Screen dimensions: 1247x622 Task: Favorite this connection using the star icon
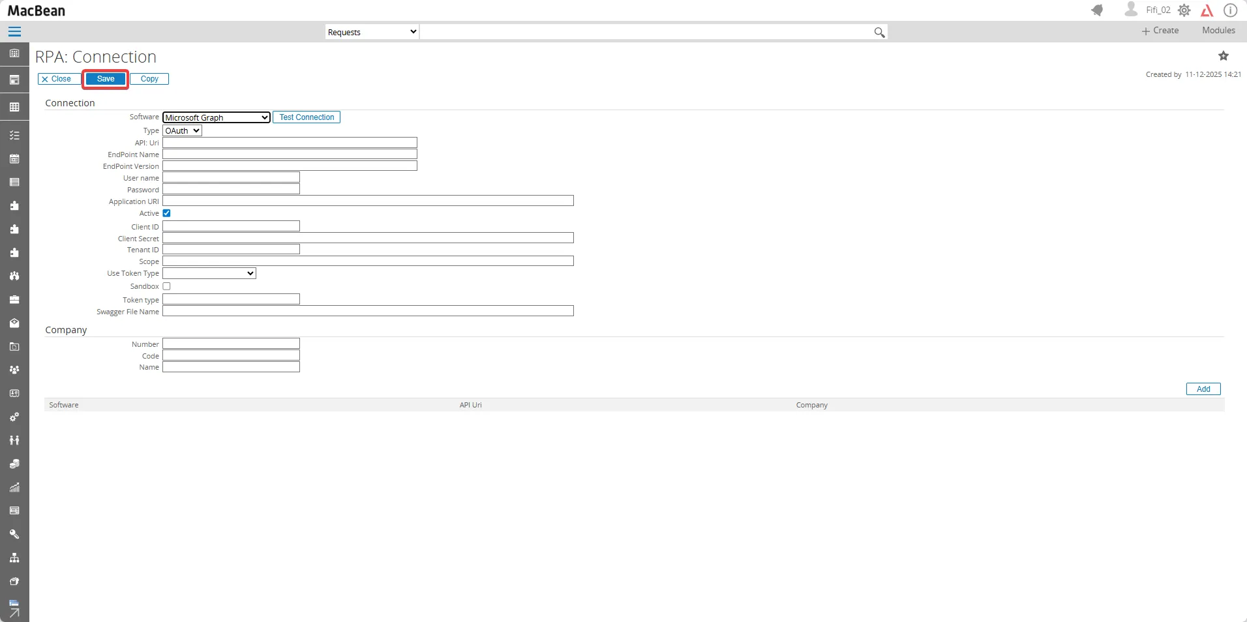[x=1224, y=55]
